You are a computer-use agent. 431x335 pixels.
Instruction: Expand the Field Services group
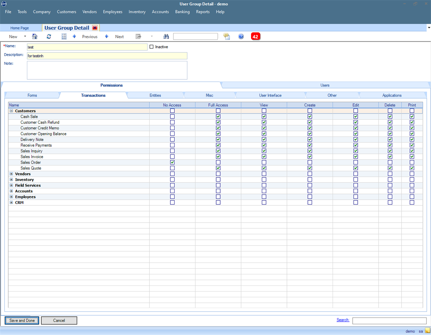pos(11,185)
